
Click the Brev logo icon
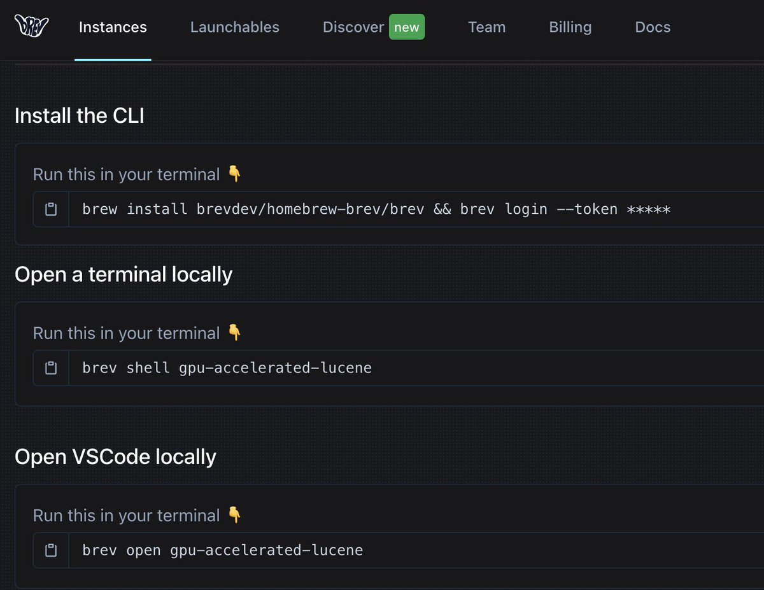31,27
